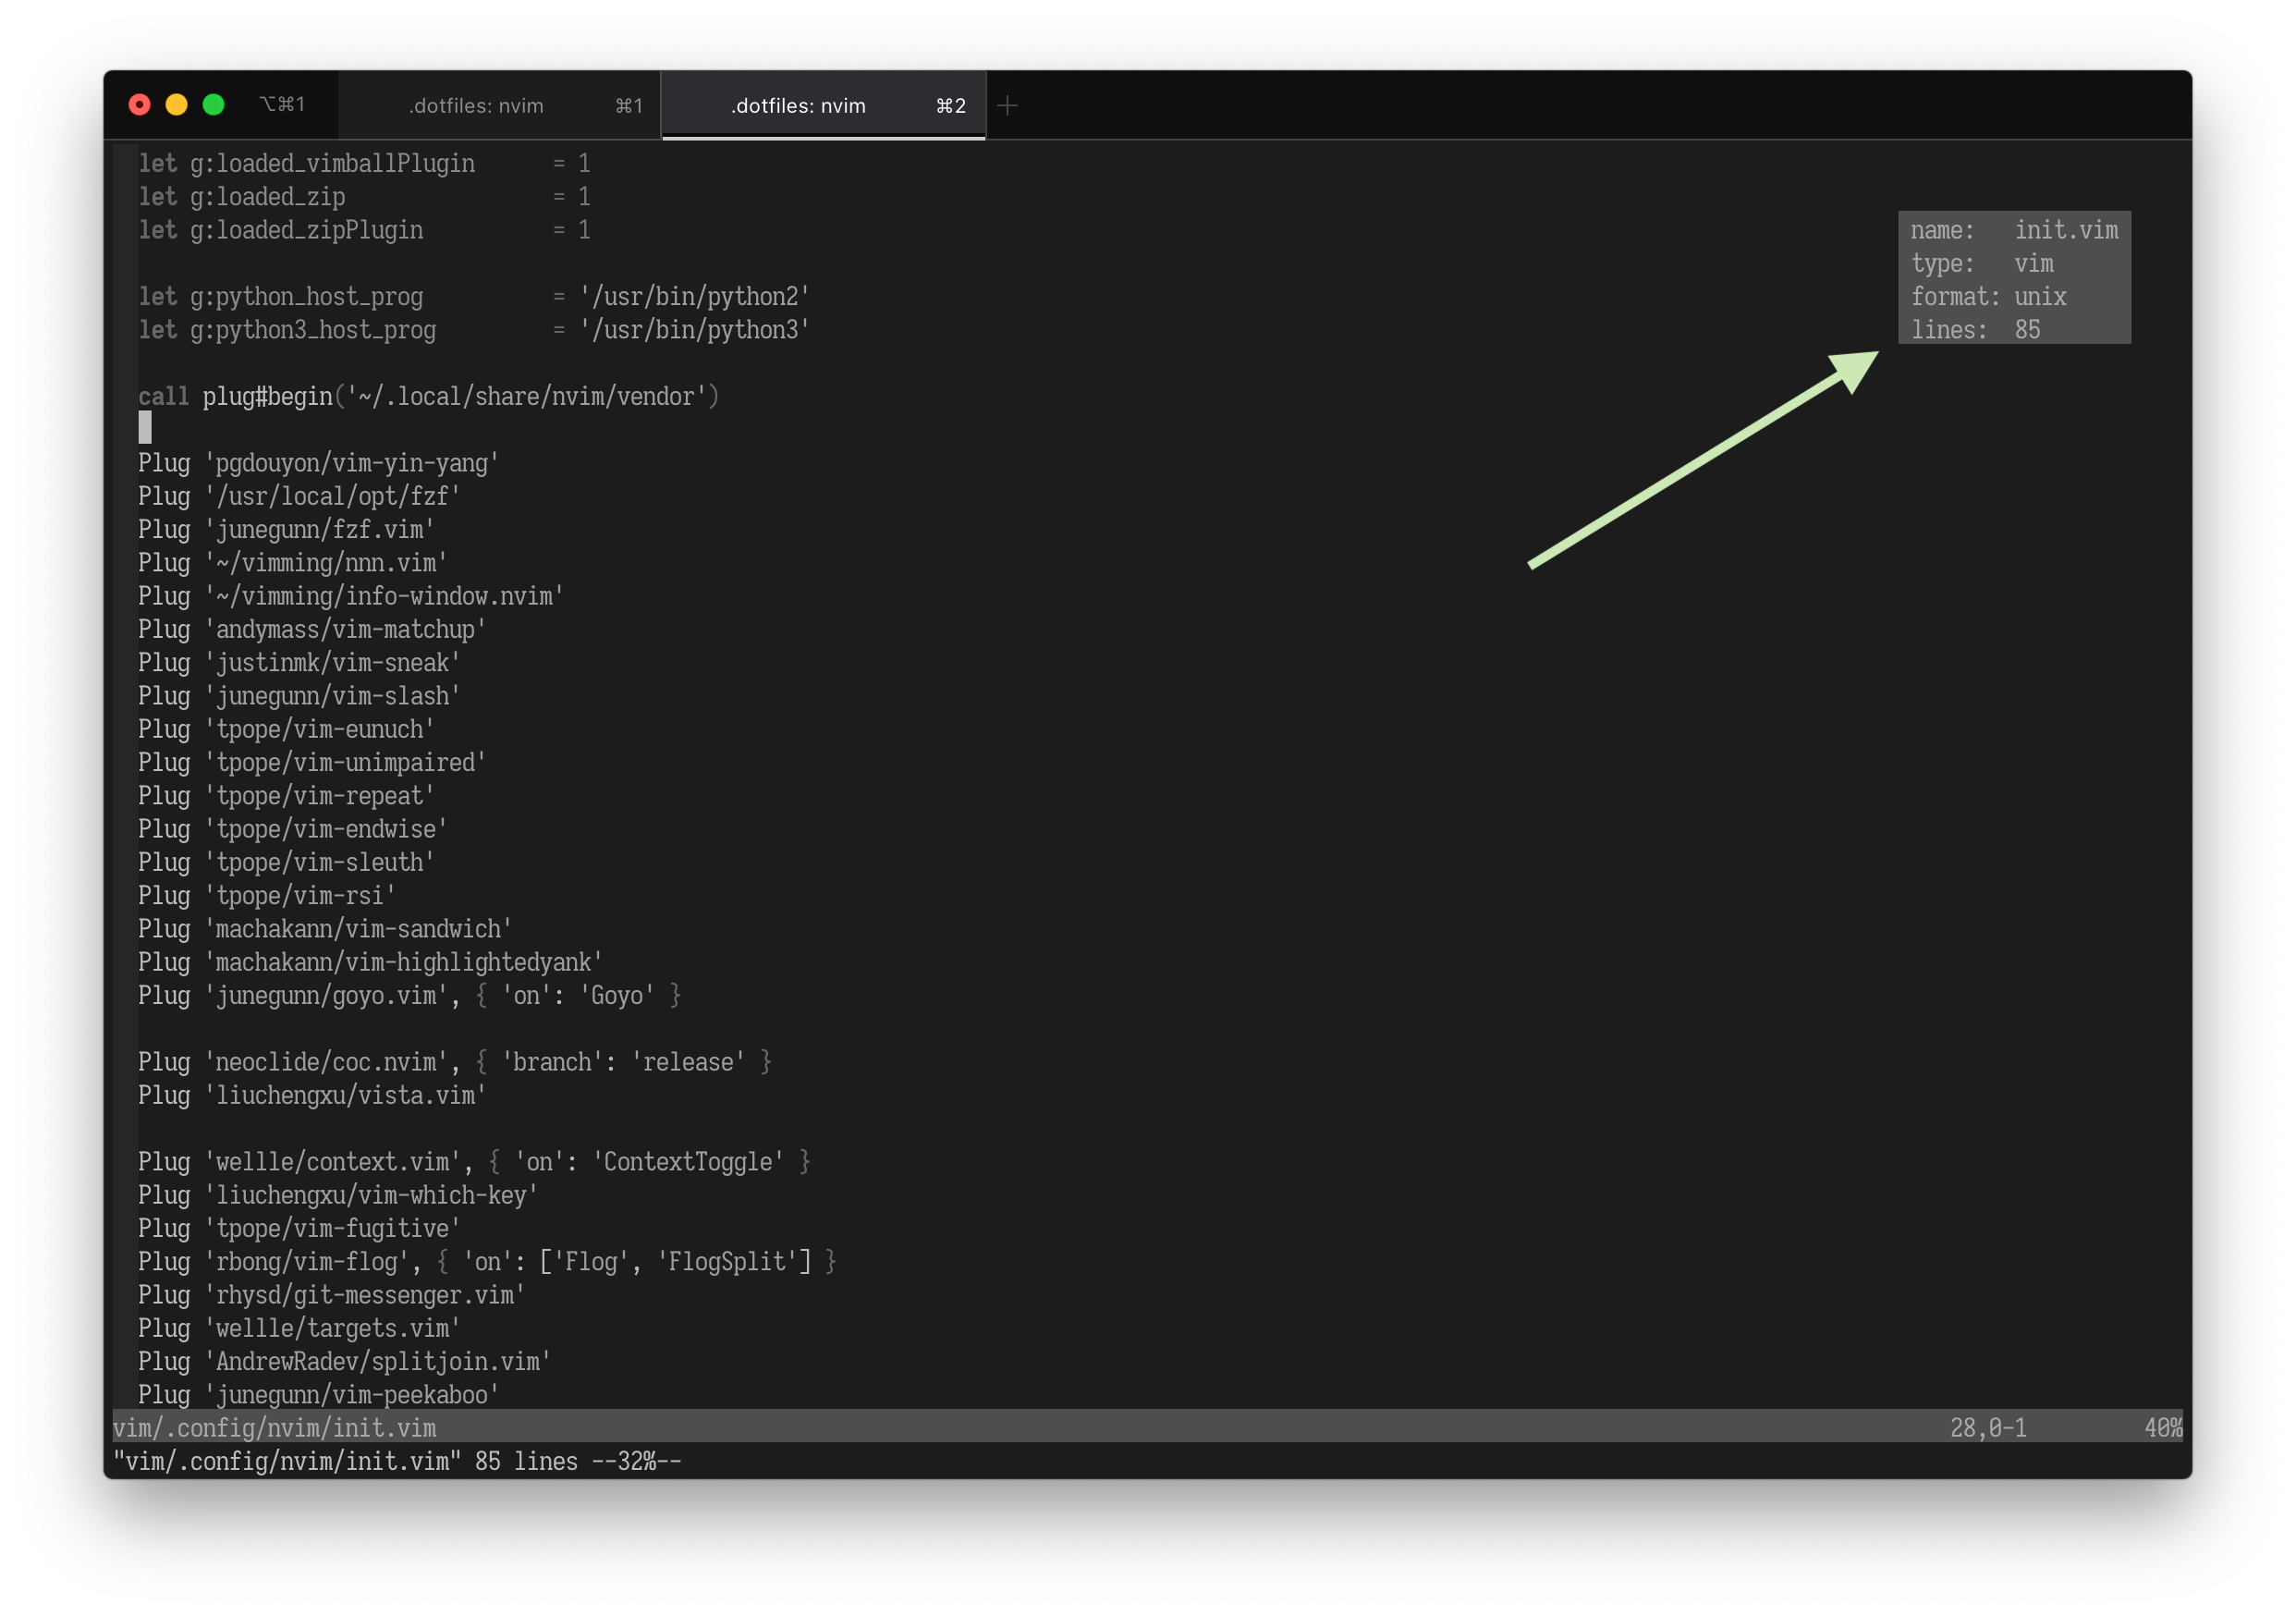This screenshot has height=1616, width=2296.
Task: Click the ⌘1 shortcut badge on first tab
Action: [x=629, y=105]
